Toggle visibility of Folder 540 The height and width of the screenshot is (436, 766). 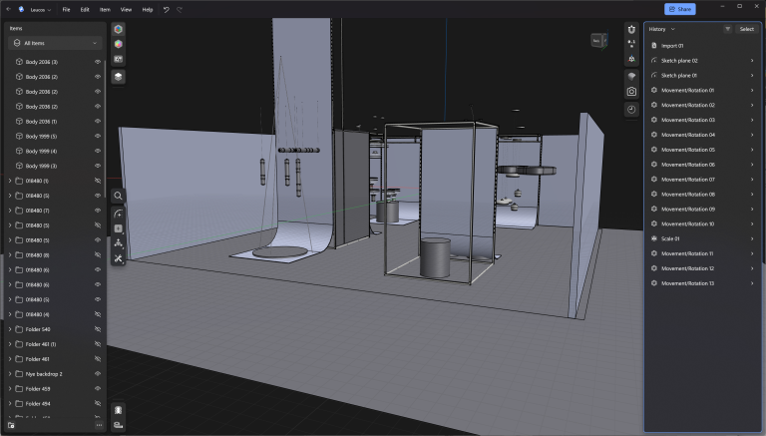click(x=98, y=329)
